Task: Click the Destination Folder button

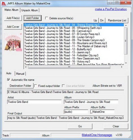Action: click(20, 86)
